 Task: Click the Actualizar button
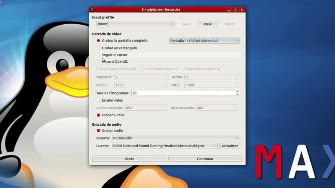[x=229, y=146]
